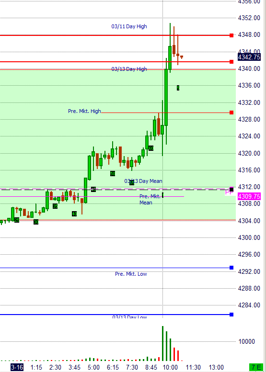Viewport: 266px width, 372px height.
Task: Click bar number marker 60
Action: pyautogui.click(x=151, y=148)
